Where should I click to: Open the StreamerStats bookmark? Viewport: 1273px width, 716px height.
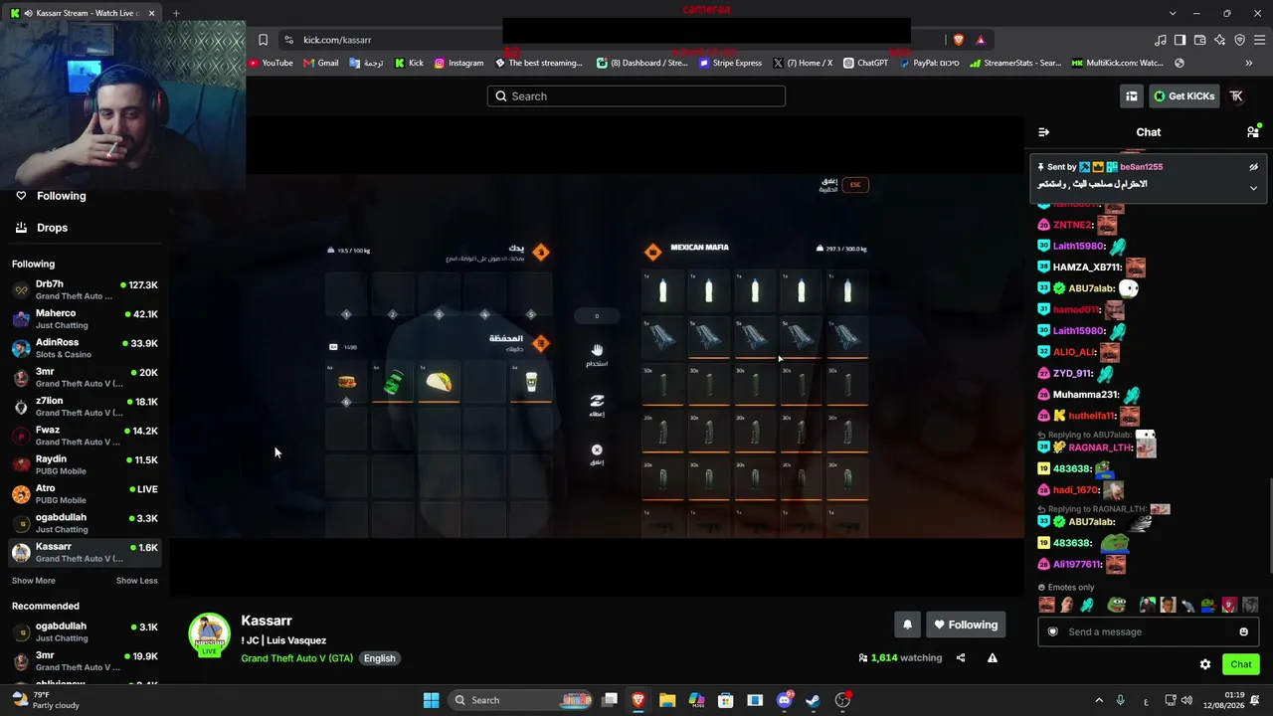click(x=1015, y=63)
